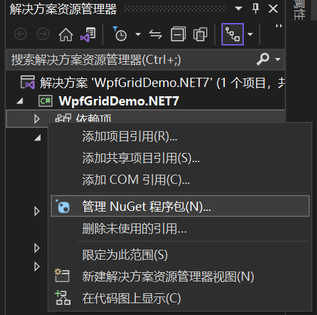Click the magnifier search icon

tap(262, 59)
